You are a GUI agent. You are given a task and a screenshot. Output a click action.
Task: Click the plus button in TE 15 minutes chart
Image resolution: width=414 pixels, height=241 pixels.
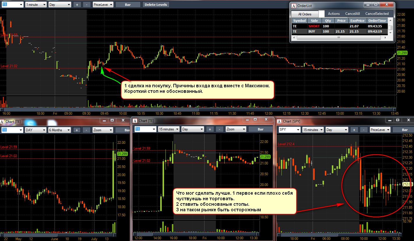pos(210,129)
